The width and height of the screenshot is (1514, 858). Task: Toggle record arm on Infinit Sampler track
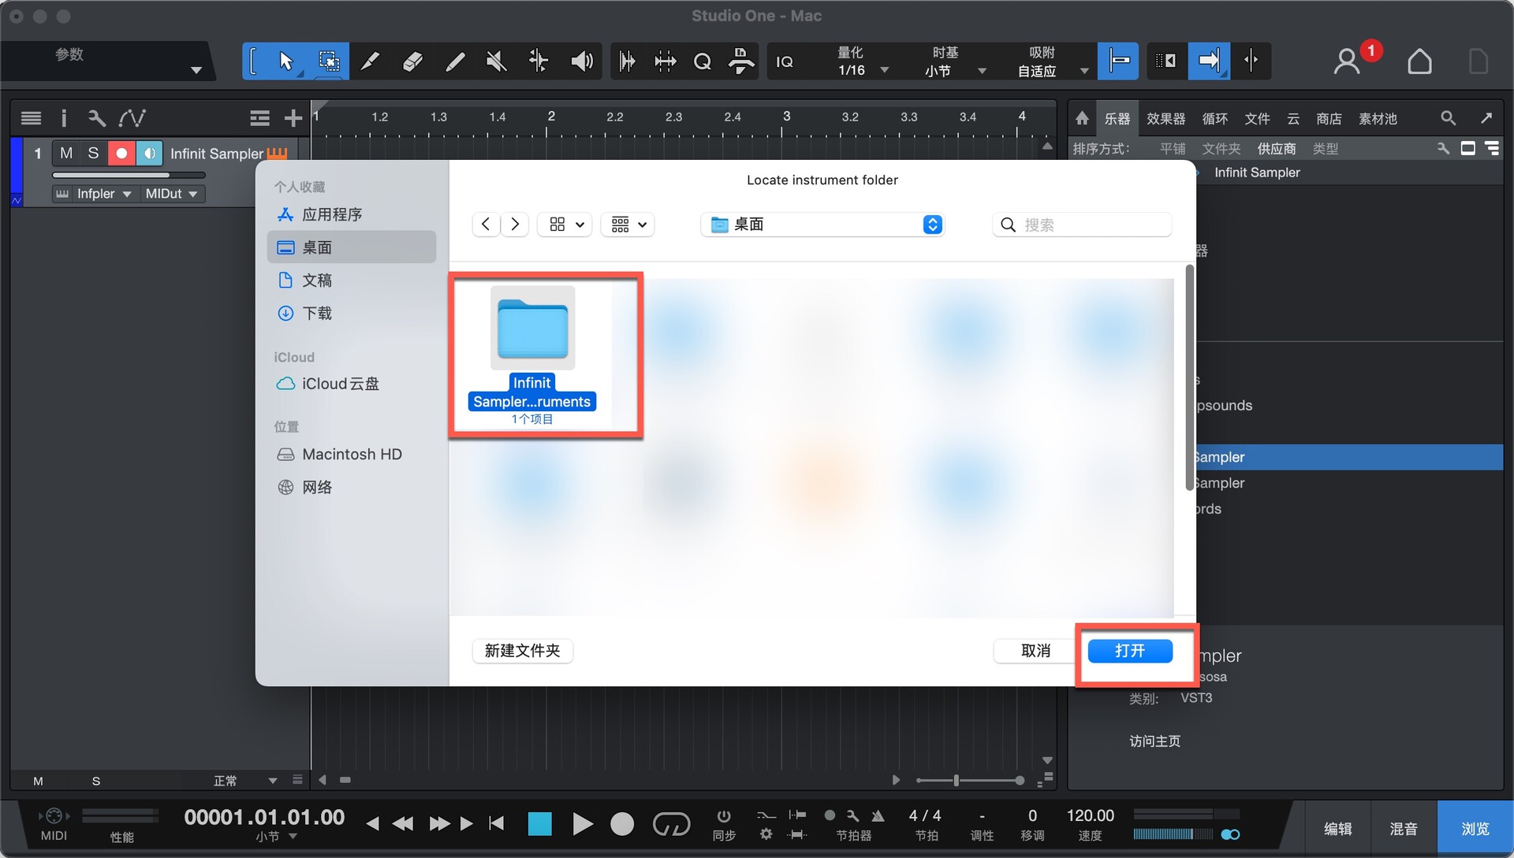(121, 153)
